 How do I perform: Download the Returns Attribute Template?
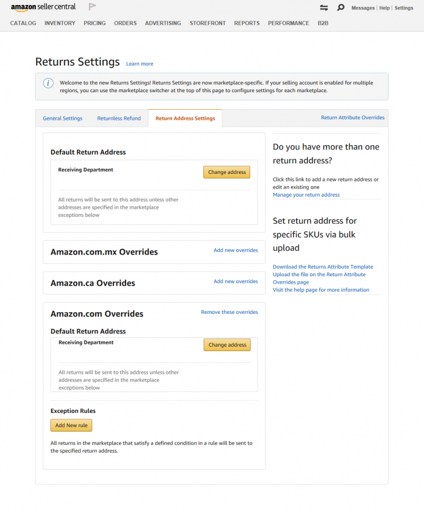tap(323, 267)
